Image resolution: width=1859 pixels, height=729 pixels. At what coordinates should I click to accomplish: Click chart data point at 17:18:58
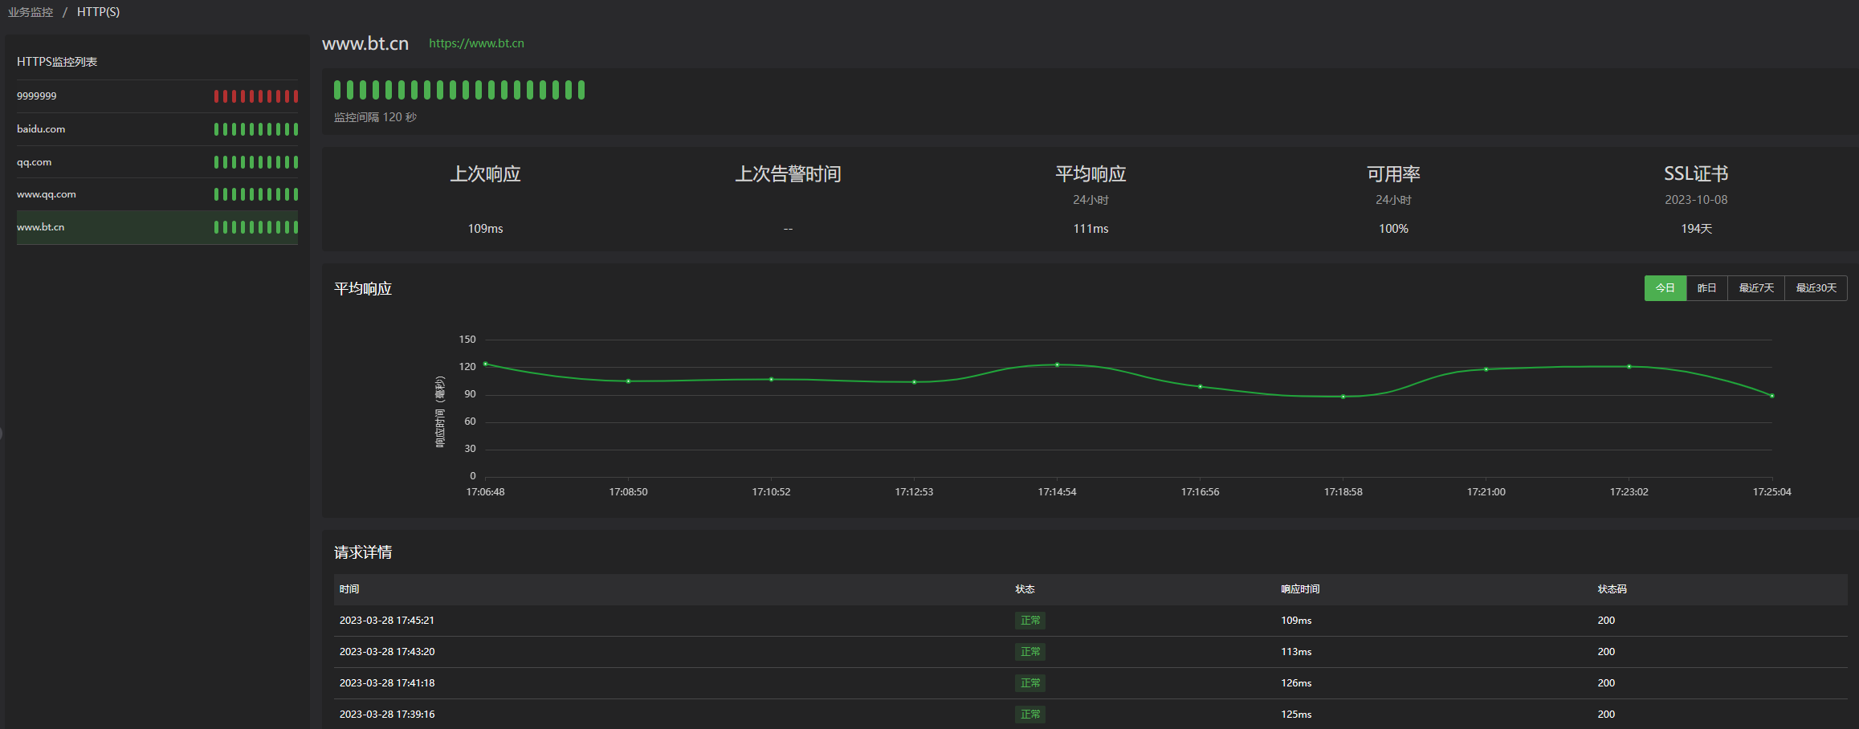(x=1343, y=397)
